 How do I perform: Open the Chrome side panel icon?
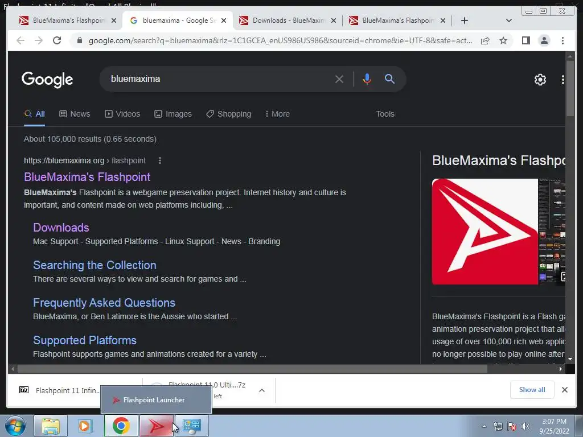pos(525,40)
